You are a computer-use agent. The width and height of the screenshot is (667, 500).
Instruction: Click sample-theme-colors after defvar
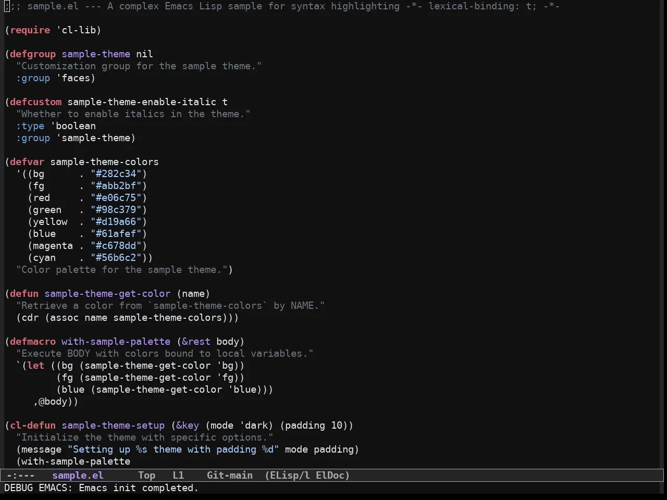point(104,162)
